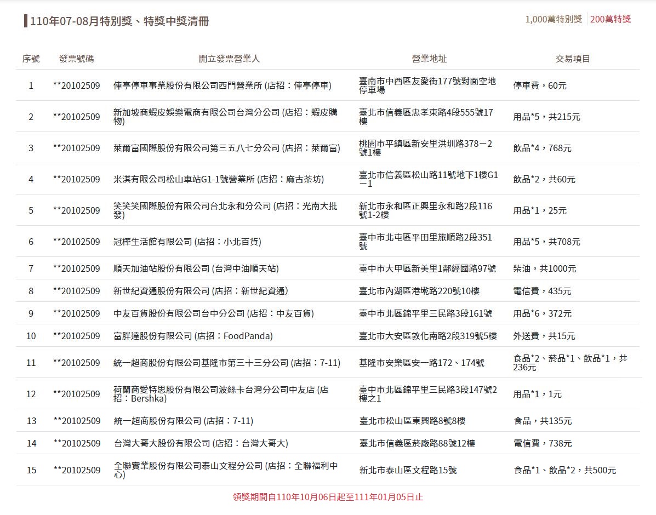Click address 臺中市大甲區新美里1鄰經國路97號
The image size is (656, 515).
(427, 268)
